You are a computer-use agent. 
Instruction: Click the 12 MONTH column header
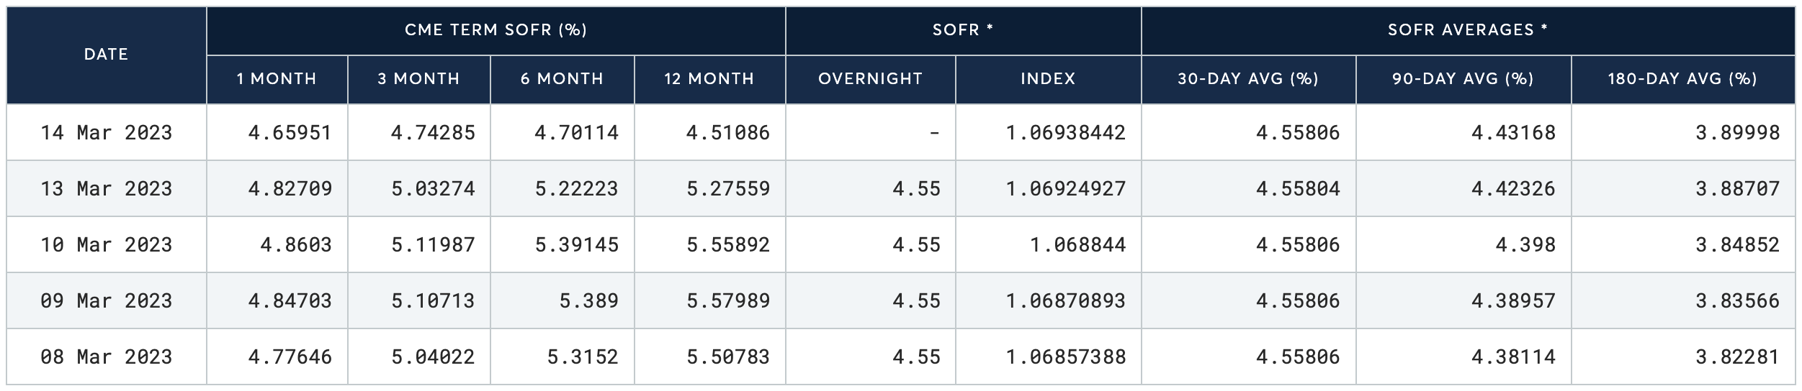709,79
